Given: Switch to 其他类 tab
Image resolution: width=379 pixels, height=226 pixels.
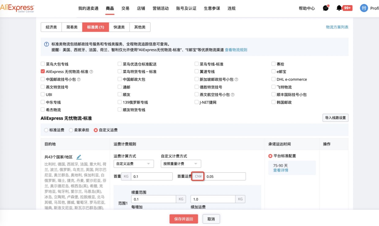Looking at the screenshot, I should pyautogui.click(x=140, y=27).
